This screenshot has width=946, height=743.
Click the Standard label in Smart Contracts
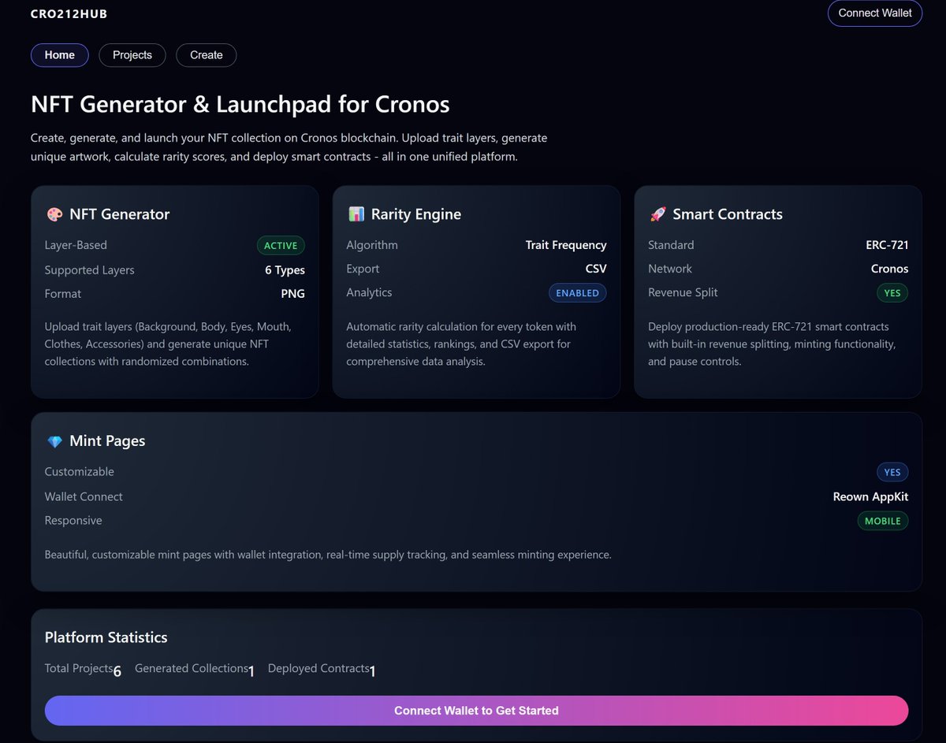pyautogui.click(x=671, y=245)
